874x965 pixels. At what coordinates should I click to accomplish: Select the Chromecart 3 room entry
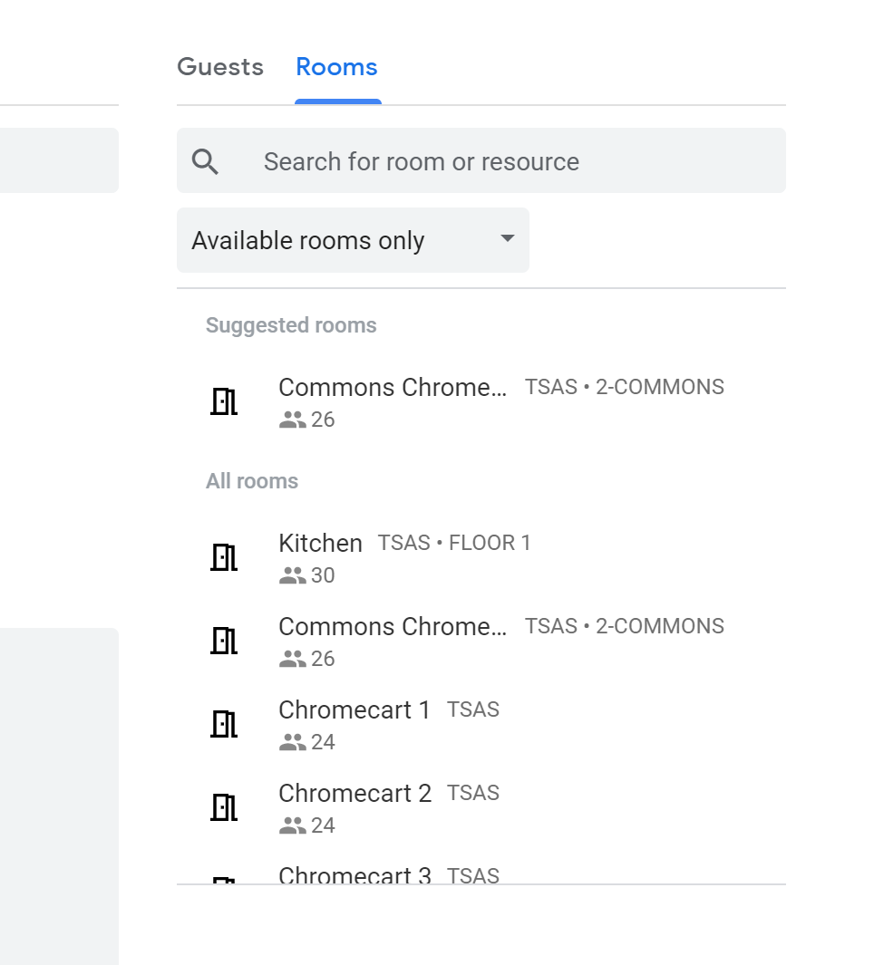[354, 875]
